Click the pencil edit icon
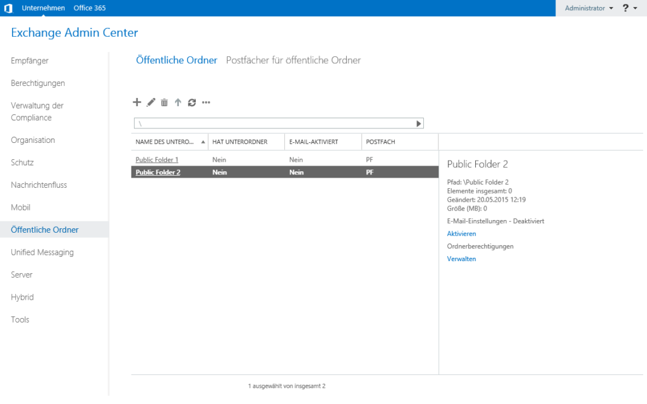The image size is (647, 404). point(151,102)
